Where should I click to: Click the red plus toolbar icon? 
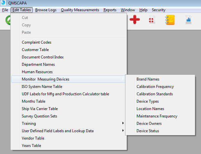[135, 20]
